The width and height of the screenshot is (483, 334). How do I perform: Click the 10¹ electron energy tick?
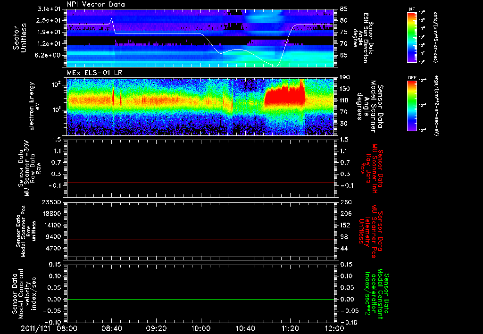point(57,110)
